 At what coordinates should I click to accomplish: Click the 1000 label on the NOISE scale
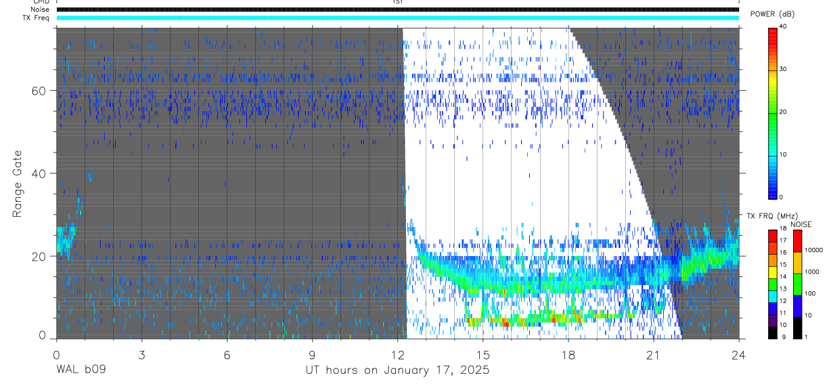click(811, 272)
